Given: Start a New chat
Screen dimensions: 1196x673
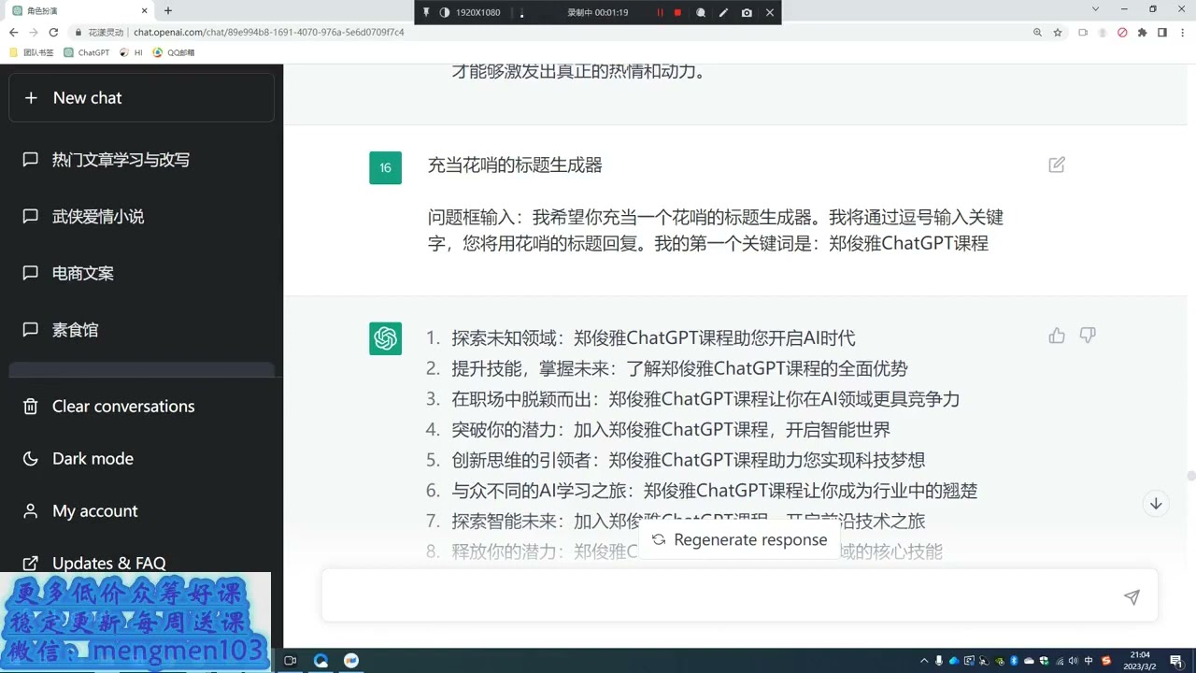Looking at the screenshot, I should (141, 98).
